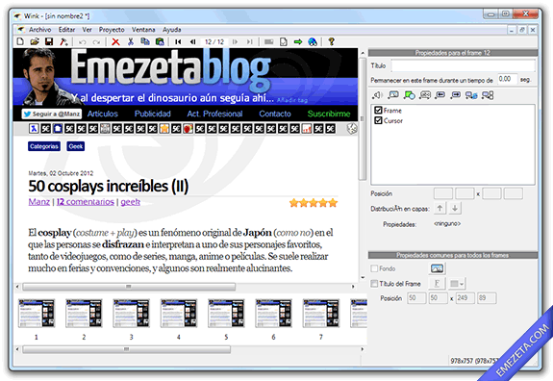Image resolution: width=553 pixels, height=381 pixels.
Task: Add a Previous button to the frame
Action: pos(440,95)
